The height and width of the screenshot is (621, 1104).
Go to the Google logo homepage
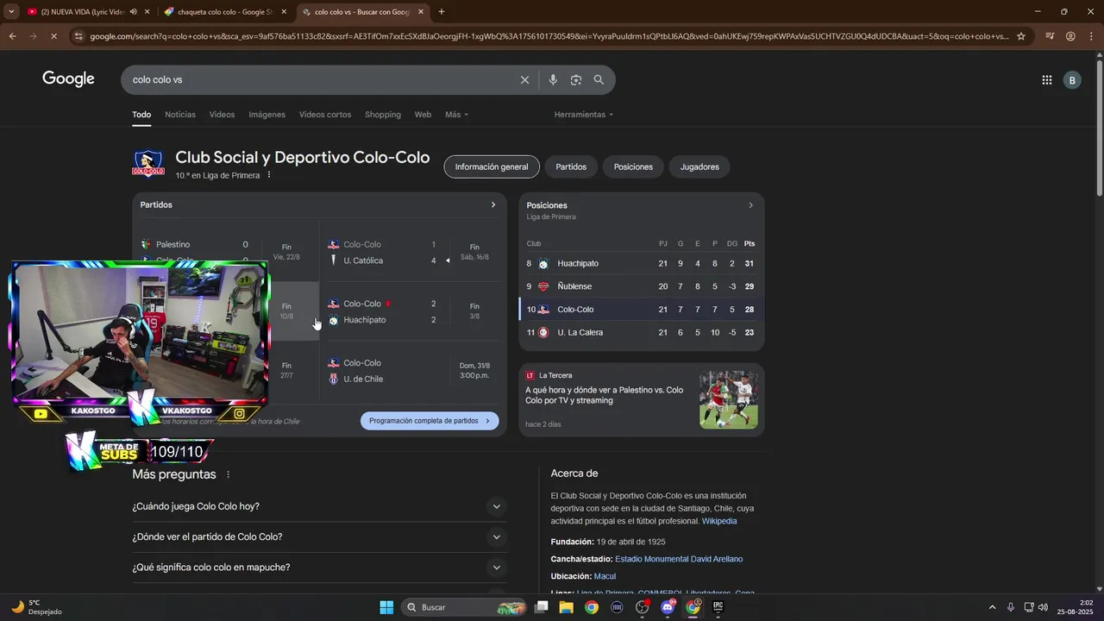click(68, 79)
